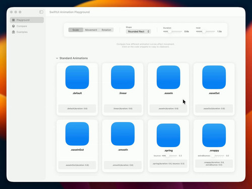The image size is (252, 189).
Task: Click the .linear label text
Action: [123, 93]
